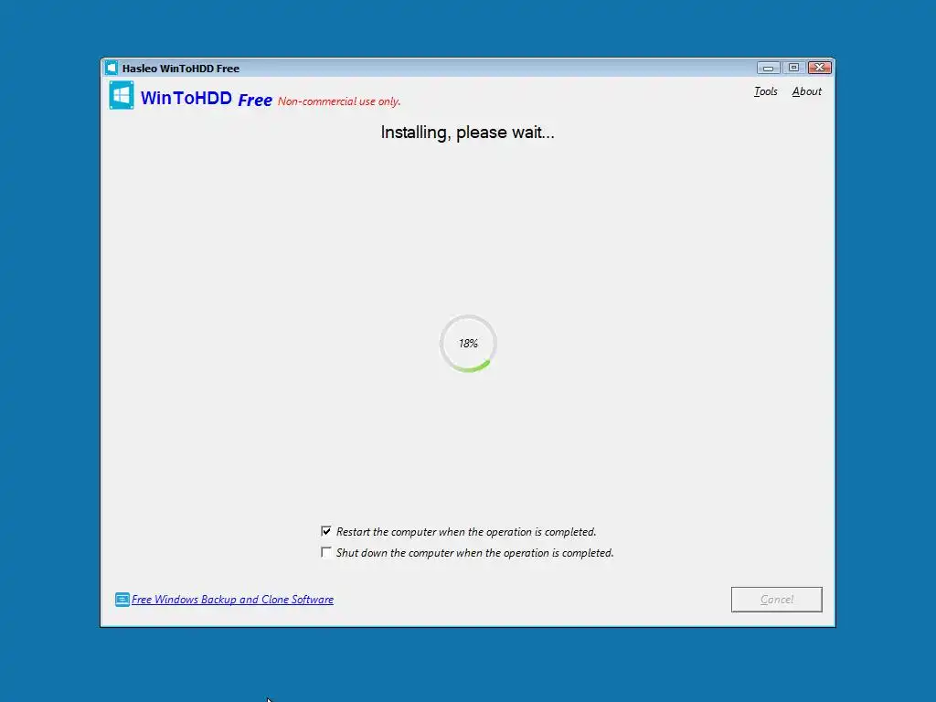
Task: Click the 'WinToHDD Free' logo text
Action: click(207, 99)
